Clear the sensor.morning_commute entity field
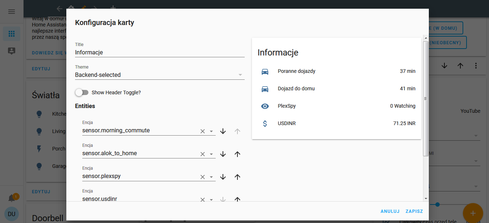Screen dimensions: 489x223 click(203, 131)
